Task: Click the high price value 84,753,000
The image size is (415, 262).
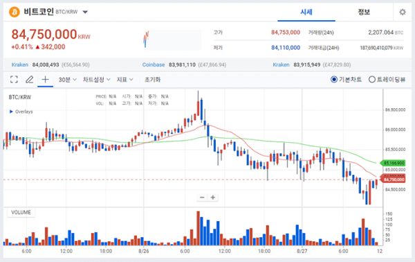Action: pyautogui.click(x=285, y=33)
